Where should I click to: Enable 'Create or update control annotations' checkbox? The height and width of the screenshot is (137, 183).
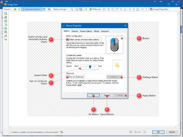(10, 132)
